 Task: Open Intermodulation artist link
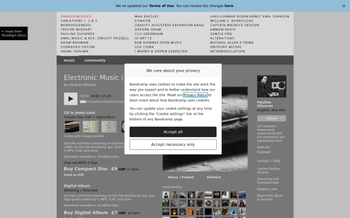pyautogui.click(x=227, y=51)
